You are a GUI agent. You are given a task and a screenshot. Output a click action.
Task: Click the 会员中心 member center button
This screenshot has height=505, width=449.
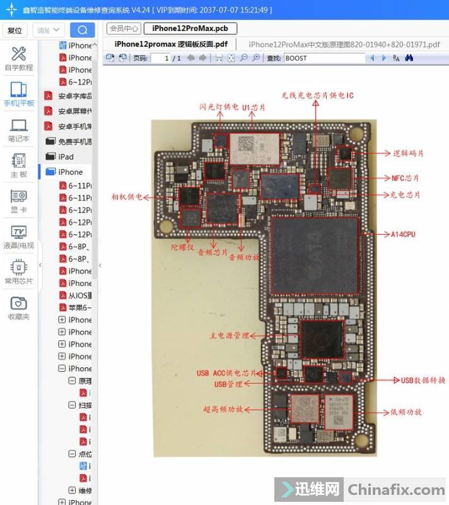(124, 28)
